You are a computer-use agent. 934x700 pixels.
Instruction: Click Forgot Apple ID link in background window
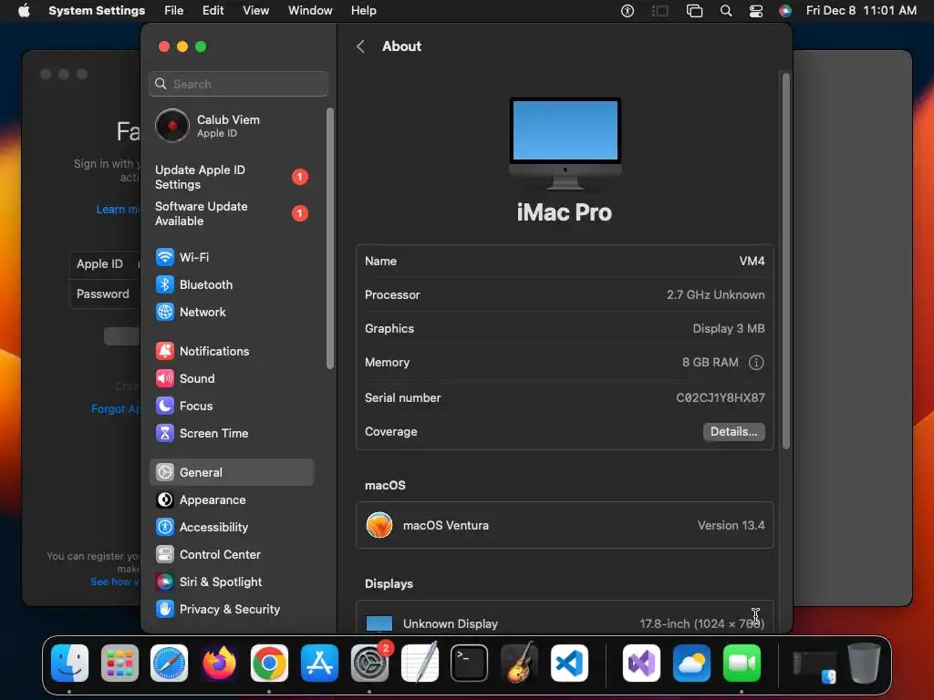(115, 409)
